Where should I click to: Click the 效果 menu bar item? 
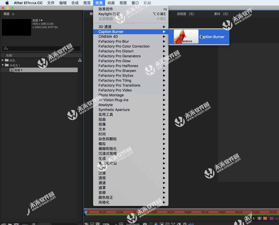[x=99, y=3]
